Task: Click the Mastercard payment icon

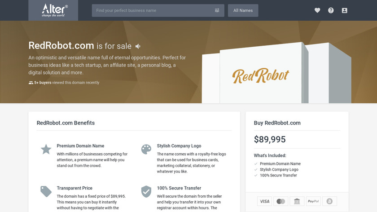Action: (281, 201)
